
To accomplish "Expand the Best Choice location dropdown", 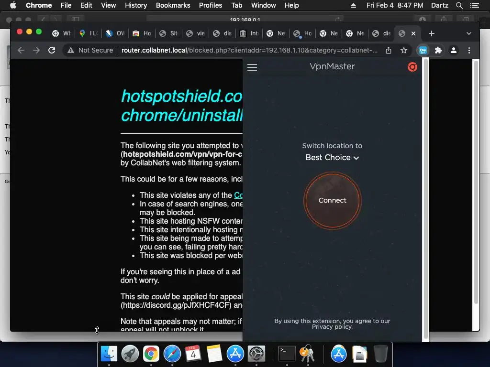I will click(332, 158).
